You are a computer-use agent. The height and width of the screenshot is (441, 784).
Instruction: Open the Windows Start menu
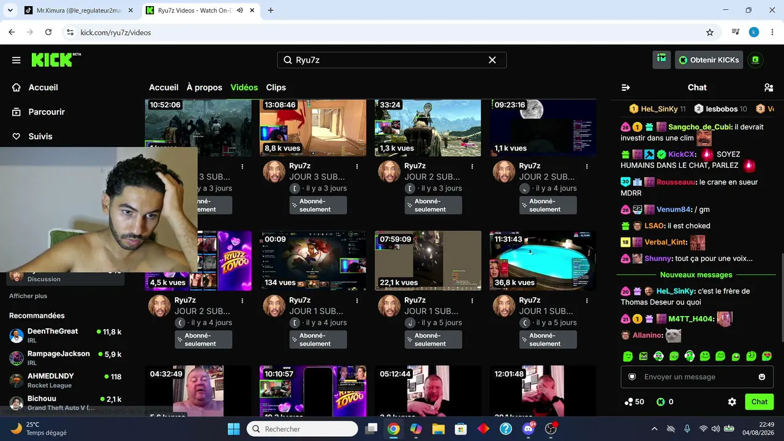(233, 429)
